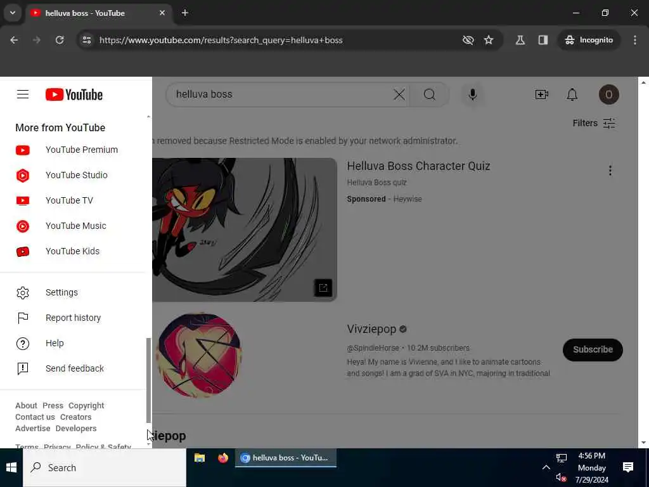The height and width of the screenshot is (487, 649).
Task: Click the Contact us footer link
Action: 35,417
